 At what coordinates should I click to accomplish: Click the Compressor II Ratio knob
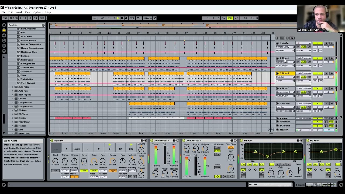tap(187, 148)
